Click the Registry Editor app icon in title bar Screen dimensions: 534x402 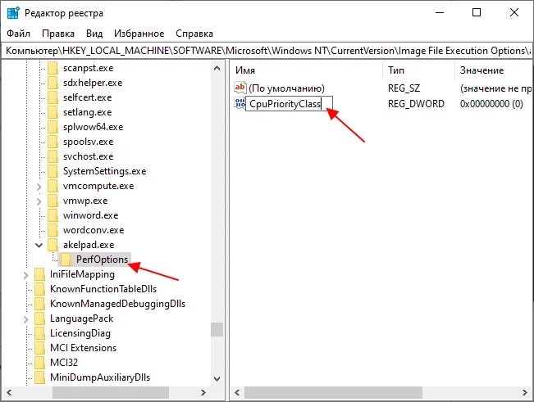tap(13, 13)
